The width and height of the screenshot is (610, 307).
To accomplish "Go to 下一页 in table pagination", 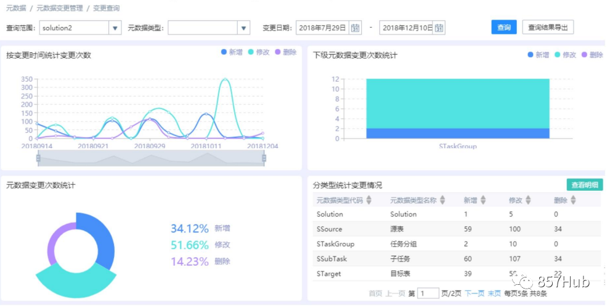I will [x=474, y=293].
